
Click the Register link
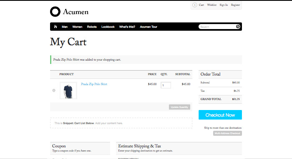pos(235,5)
